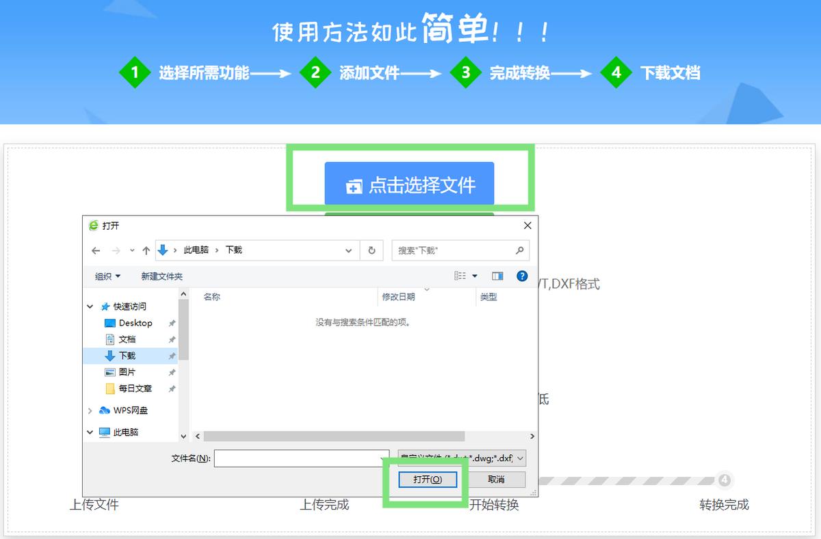Viewport: 821px width, 539px height.
Task: Select Desktop in the navigation pane
Action: tap(135, 323)
